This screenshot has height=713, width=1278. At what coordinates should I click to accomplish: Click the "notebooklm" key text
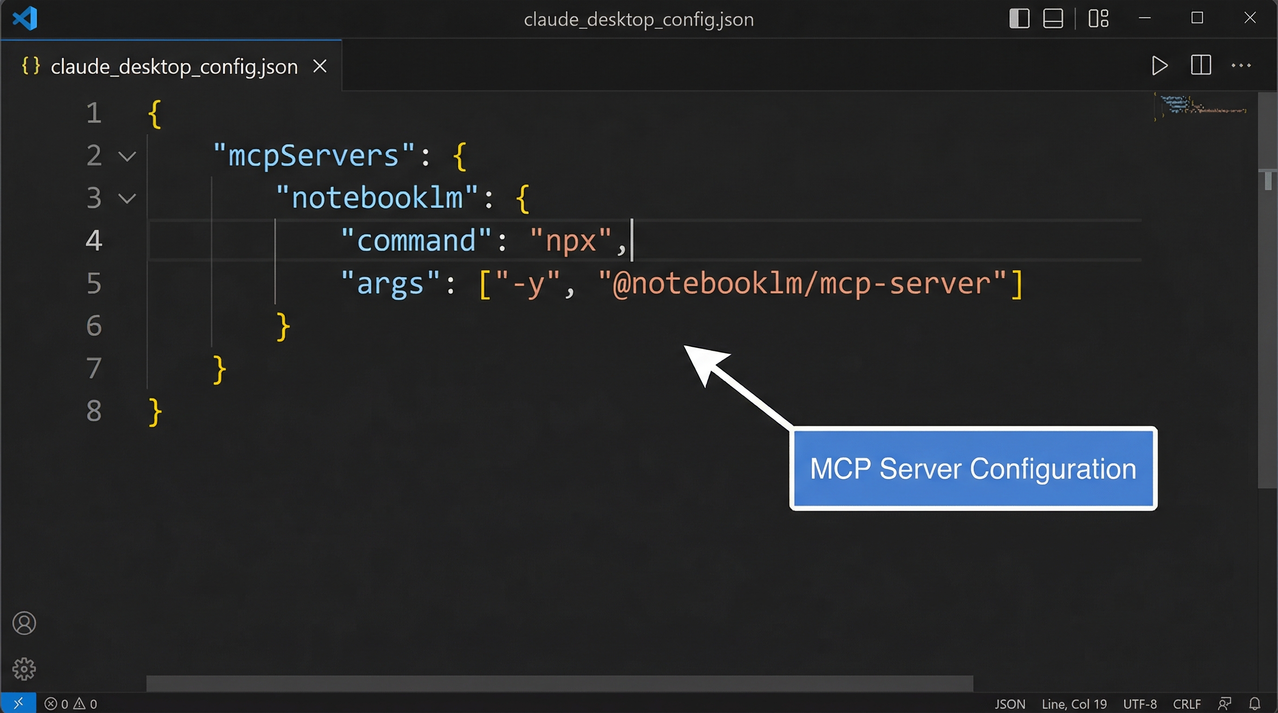tap(377, 197)
